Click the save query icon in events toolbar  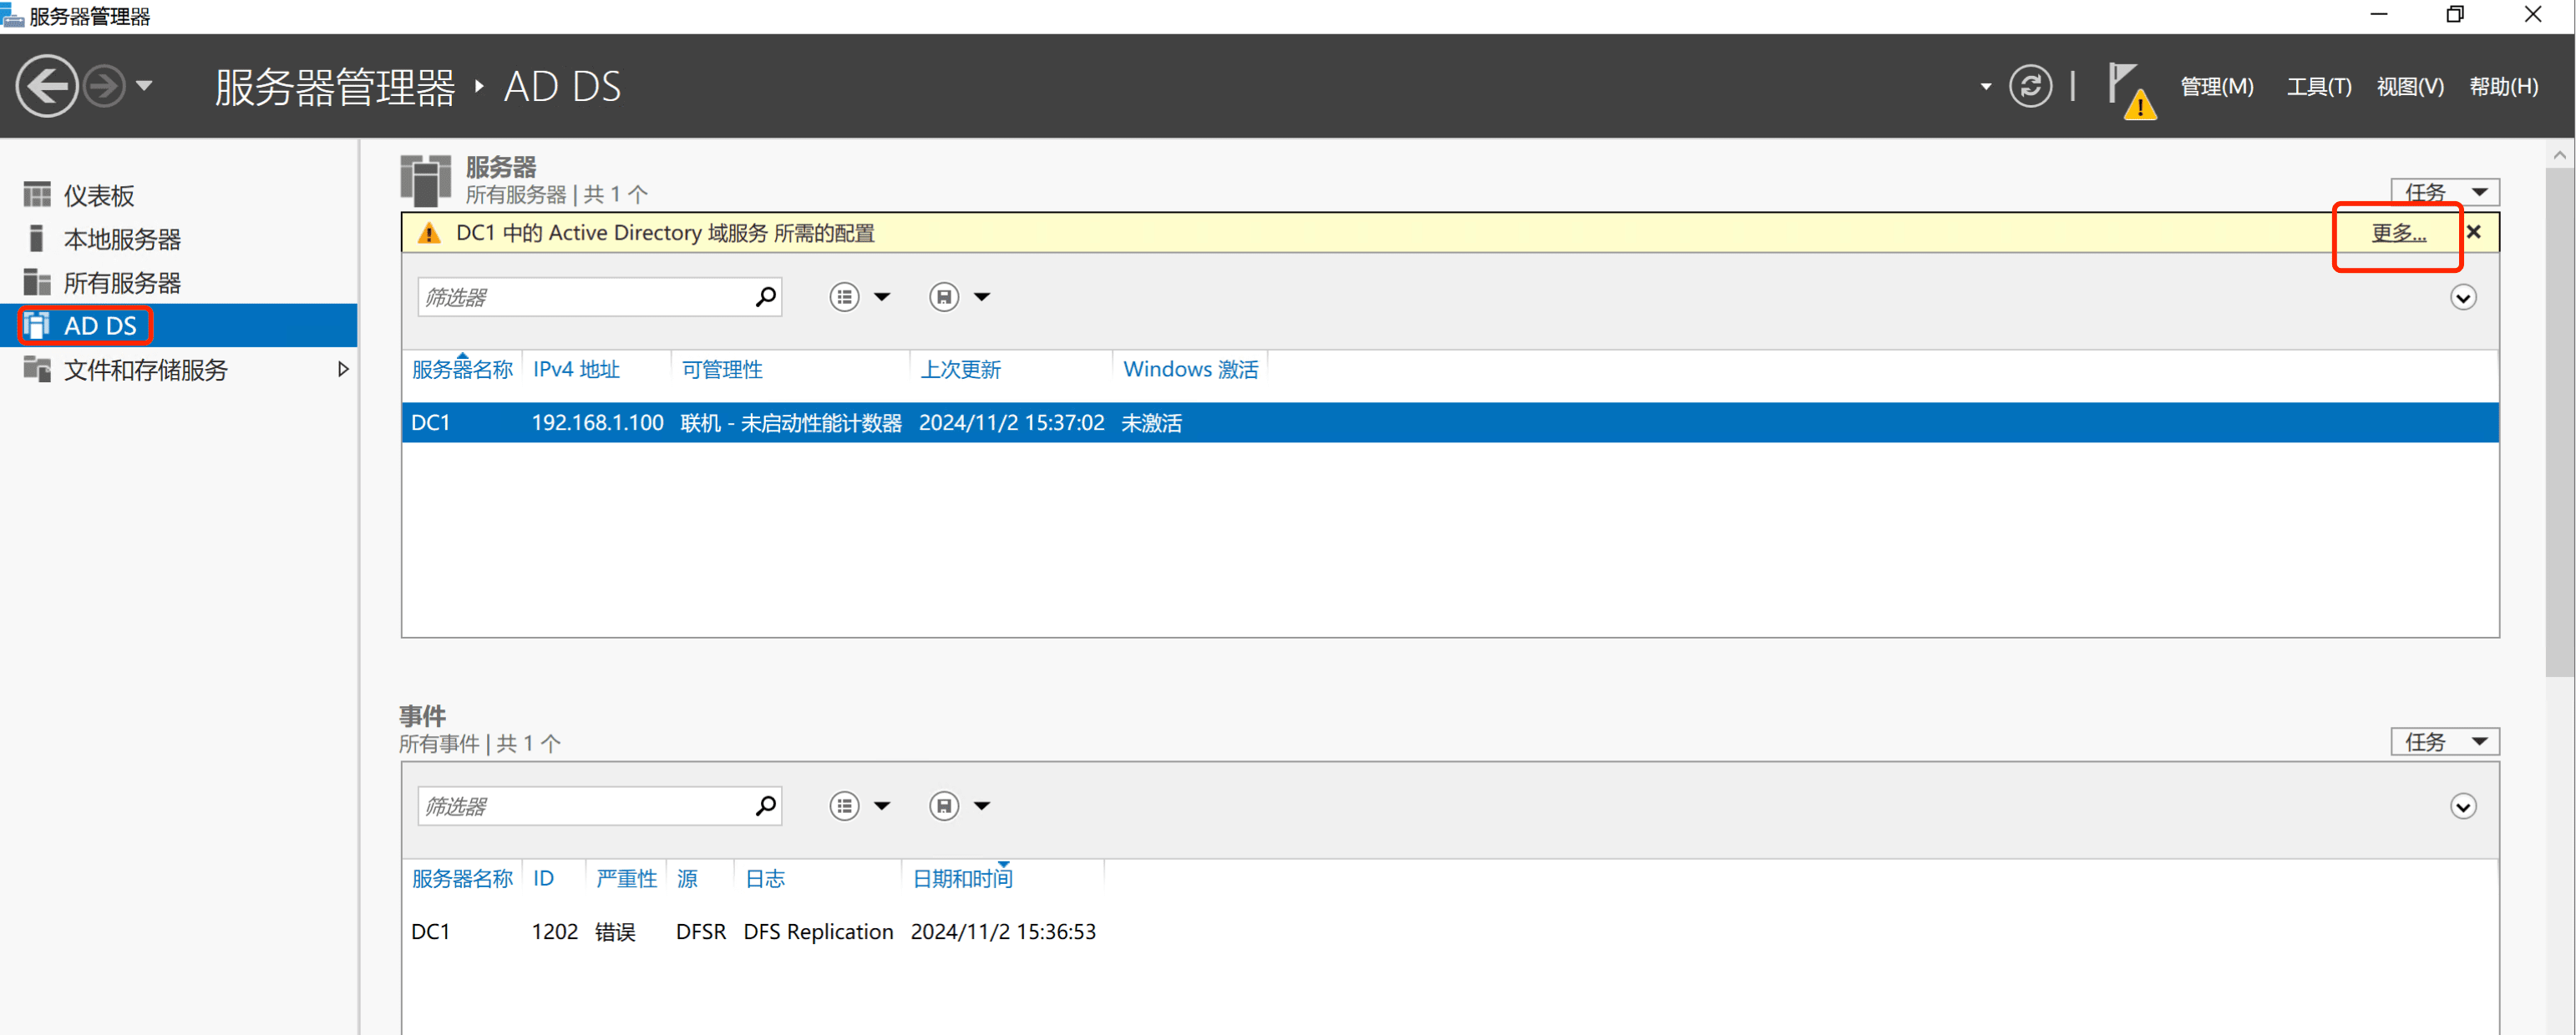tap(943, 805)
